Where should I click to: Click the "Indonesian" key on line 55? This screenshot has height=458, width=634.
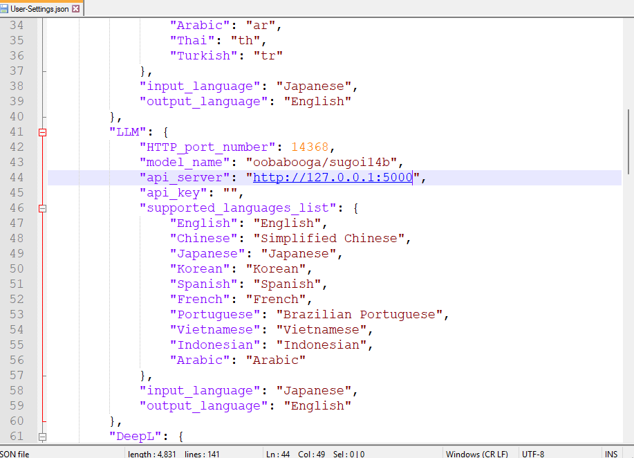pyautogui.click(x=215, y=345)
